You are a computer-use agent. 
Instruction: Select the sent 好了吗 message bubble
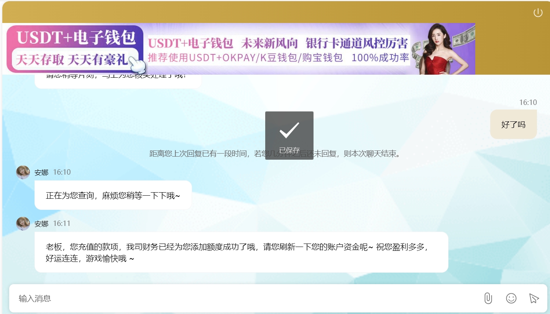(513, 124)
